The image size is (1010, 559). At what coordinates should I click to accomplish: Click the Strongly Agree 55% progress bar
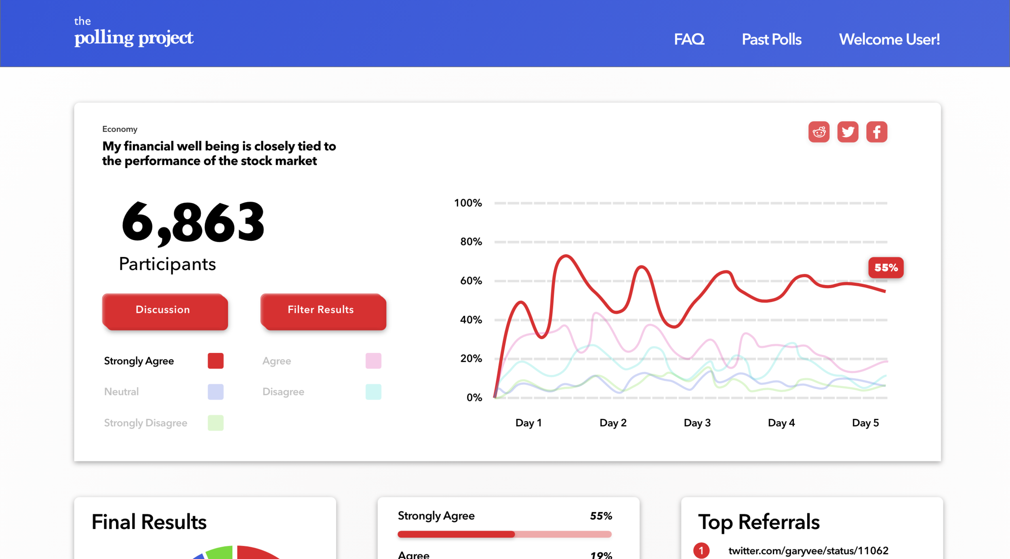click(505, 534)
